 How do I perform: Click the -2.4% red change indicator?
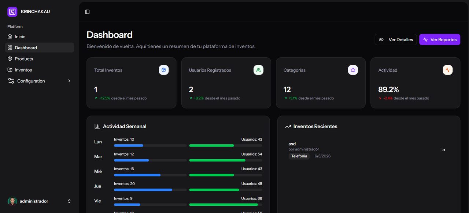(x=388, y=98)
